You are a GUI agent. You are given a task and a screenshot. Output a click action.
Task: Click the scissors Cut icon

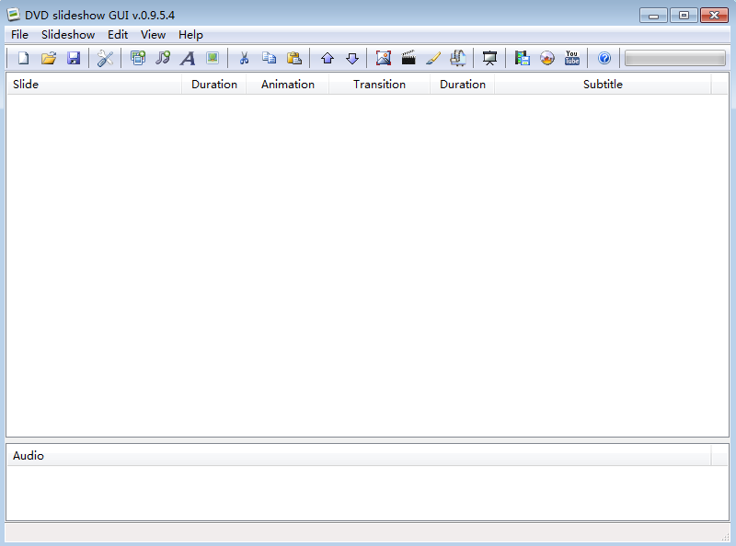tap(244, 58)
